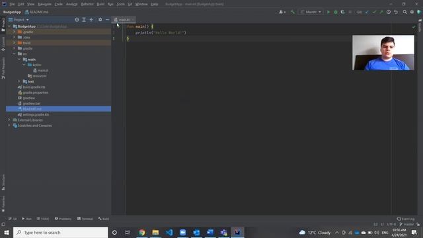
Task: Open the Problems tool window
Action: (x=63, y=219)
